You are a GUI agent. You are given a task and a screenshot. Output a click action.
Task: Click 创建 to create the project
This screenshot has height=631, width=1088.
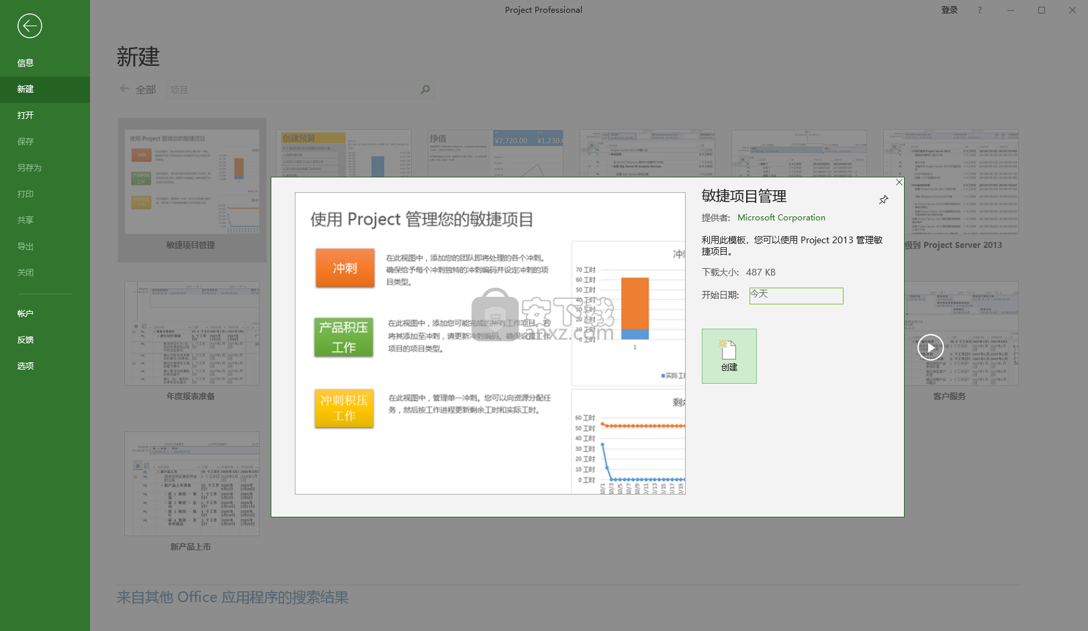pos(729,356)
